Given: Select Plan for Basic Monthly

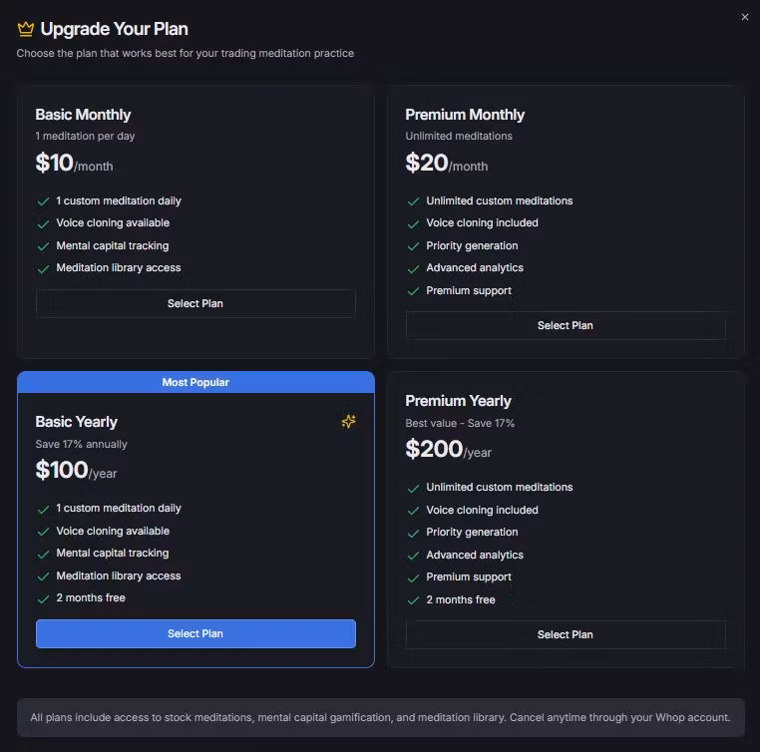Looking at the screenshot, I should coord(195,303).
